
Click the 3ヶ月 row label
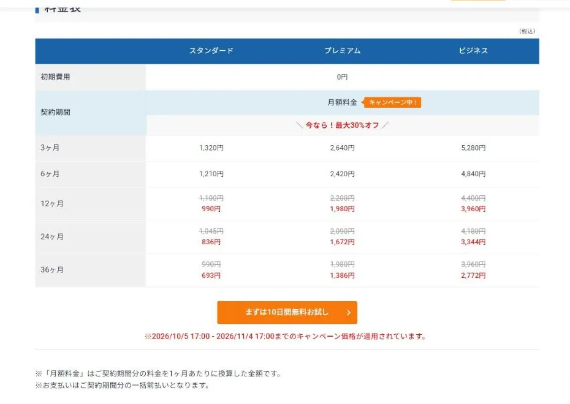click(50, 148)
